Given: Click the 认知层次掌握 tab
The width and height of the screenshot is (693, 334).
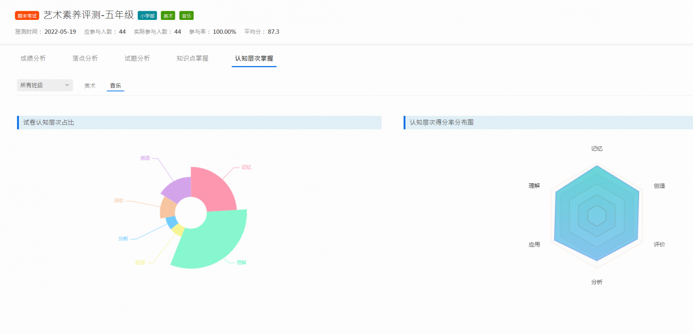Looking at the screenshot, I should pos(254,58).
